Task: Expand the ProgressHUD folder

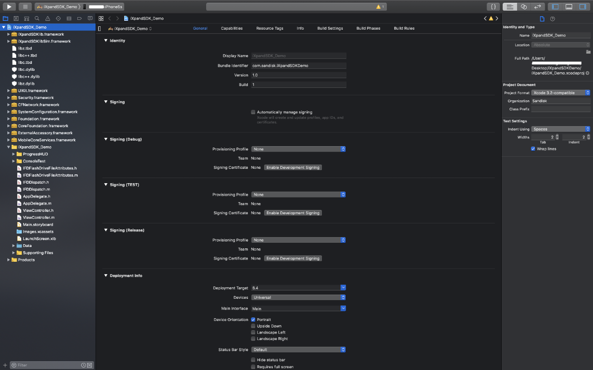Action: click(x=14, y=154)
